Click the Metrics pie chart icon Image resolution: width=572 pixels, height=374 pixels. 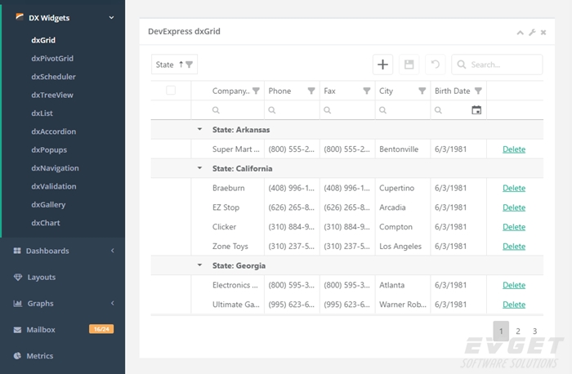point(17,356)
